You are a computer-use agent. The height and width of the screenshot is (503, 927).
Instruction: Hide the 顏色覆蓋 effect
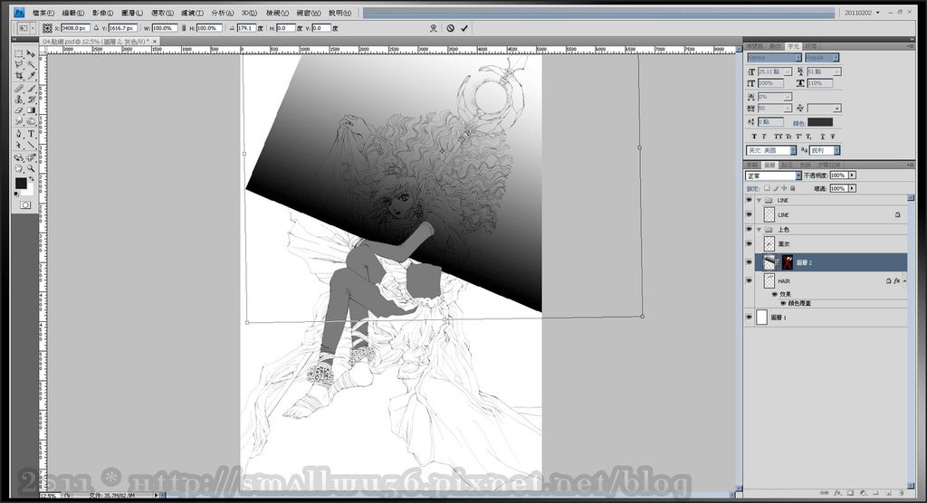click(x=783, y=303)
